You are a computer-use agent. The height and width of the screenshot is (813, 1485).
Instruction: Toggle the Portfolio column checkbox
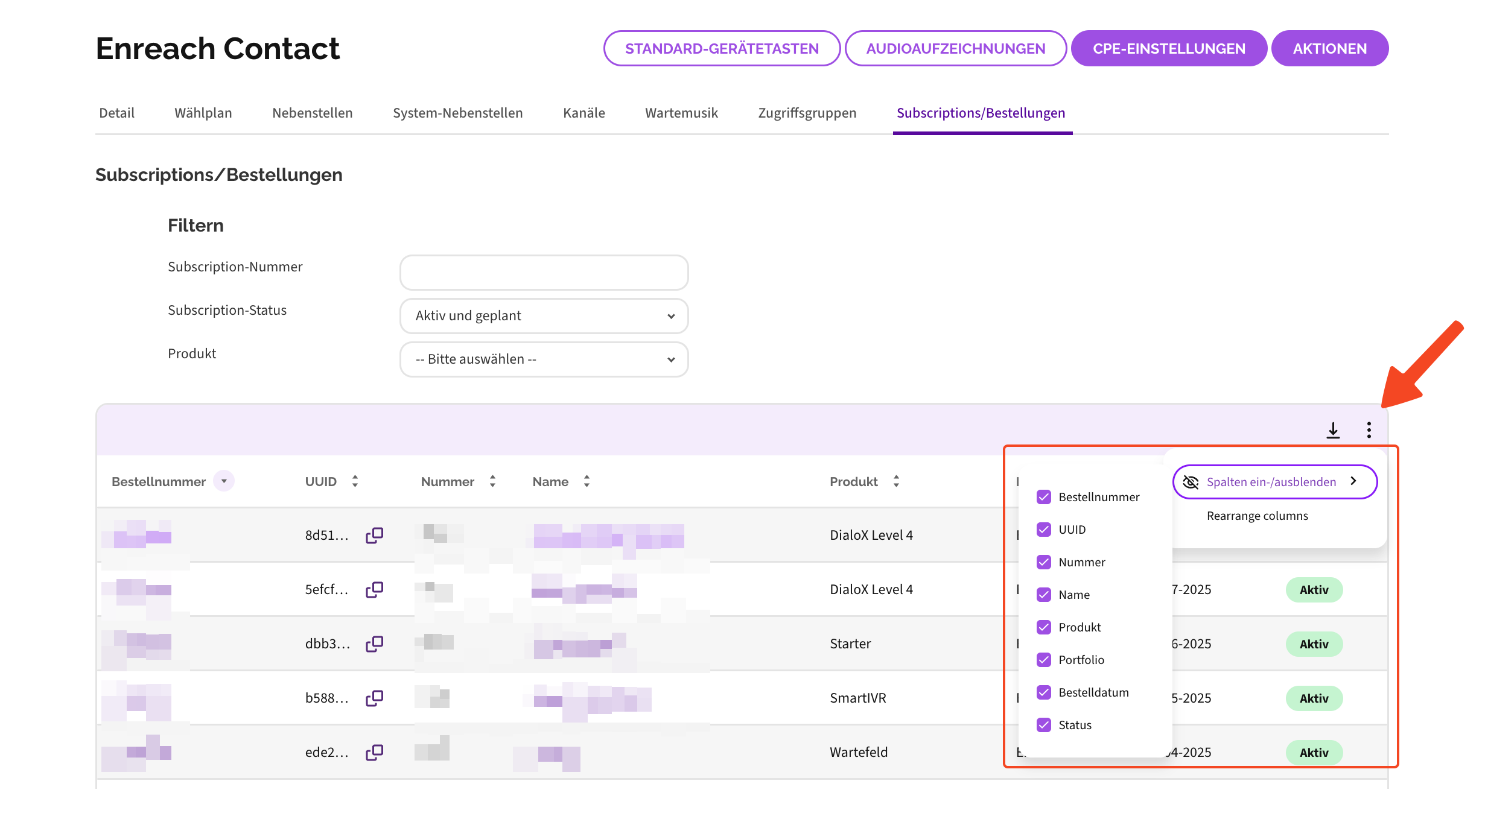tap(1044, 660)
